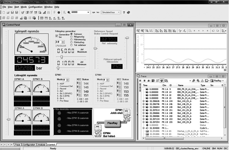Click the wave-with-up-arrow icon in graphics toolbar
The width and height of the screenshot is (229, 150).
pos(184,31)
